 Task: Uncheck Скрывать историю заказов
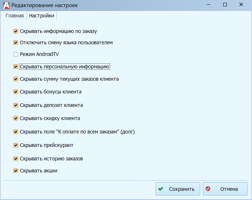point(16,159)
